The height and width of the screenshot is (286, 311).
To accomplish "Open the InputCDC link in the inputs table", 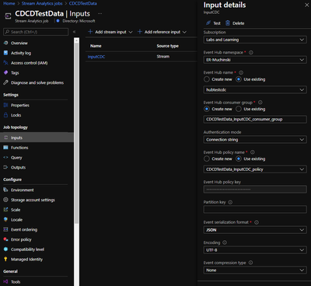I will [x=96, y=57].
